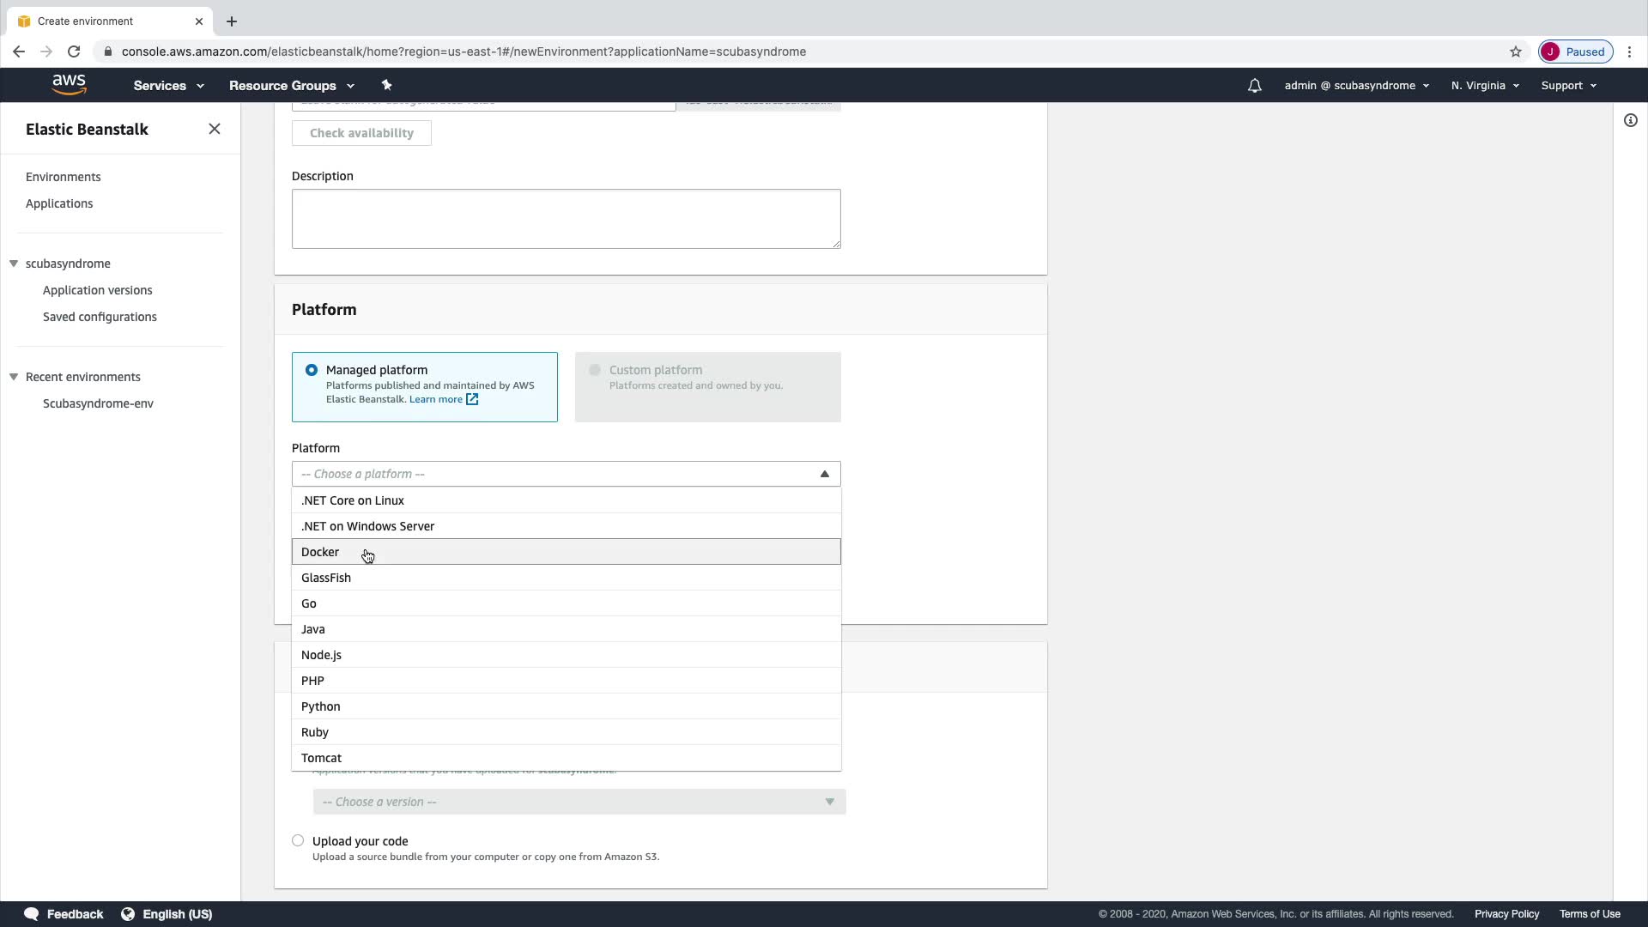1648x927 pixels.
Task: Open the notifications bell
Action: (x=1254, y=86)
